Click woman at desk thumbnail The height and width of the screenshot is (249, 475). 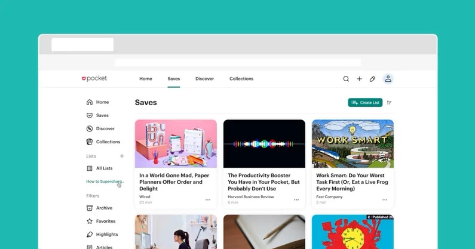pyautogui.click(x=176, y=232)
